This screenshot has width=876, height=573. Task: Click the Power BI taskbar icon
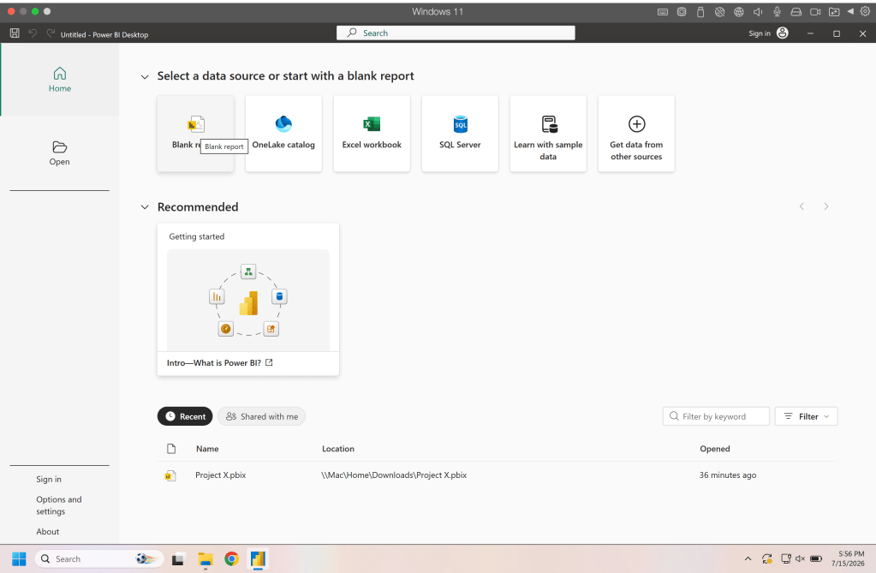point(258,559)
